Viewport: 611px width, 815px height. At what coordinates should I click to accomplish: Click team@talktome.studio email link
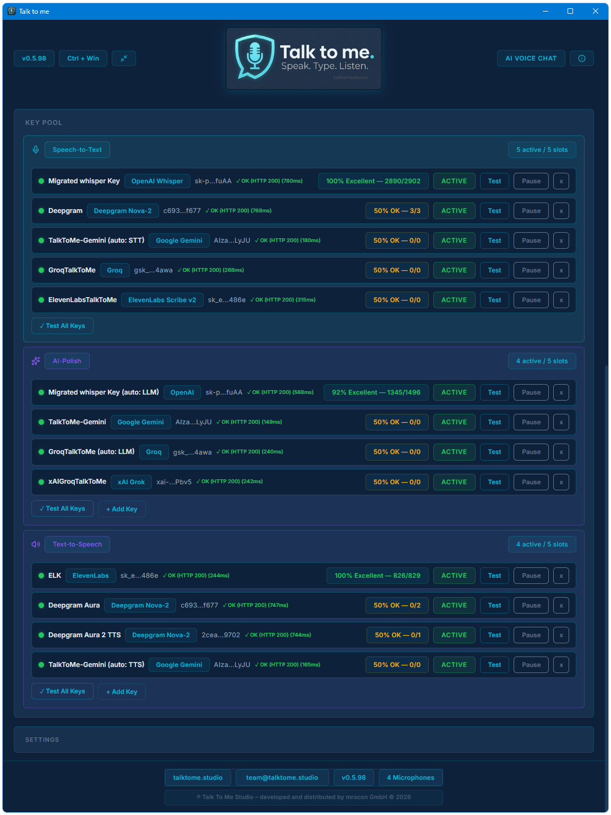(282, 778)
